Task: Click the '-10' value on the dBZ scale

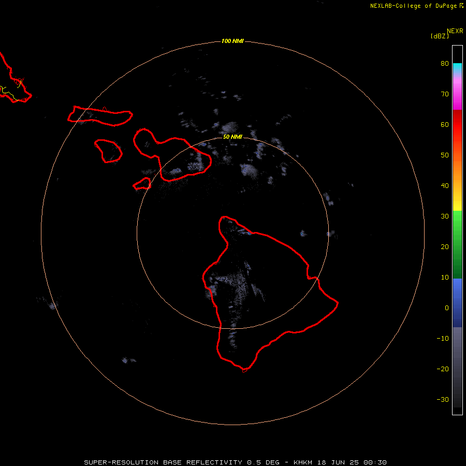Action: pyautogui.click(x=443, y=339)
